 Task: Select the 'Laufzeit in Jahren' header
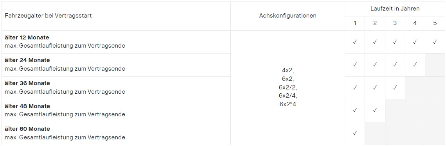pyautogui.click(x=395, y=9)
